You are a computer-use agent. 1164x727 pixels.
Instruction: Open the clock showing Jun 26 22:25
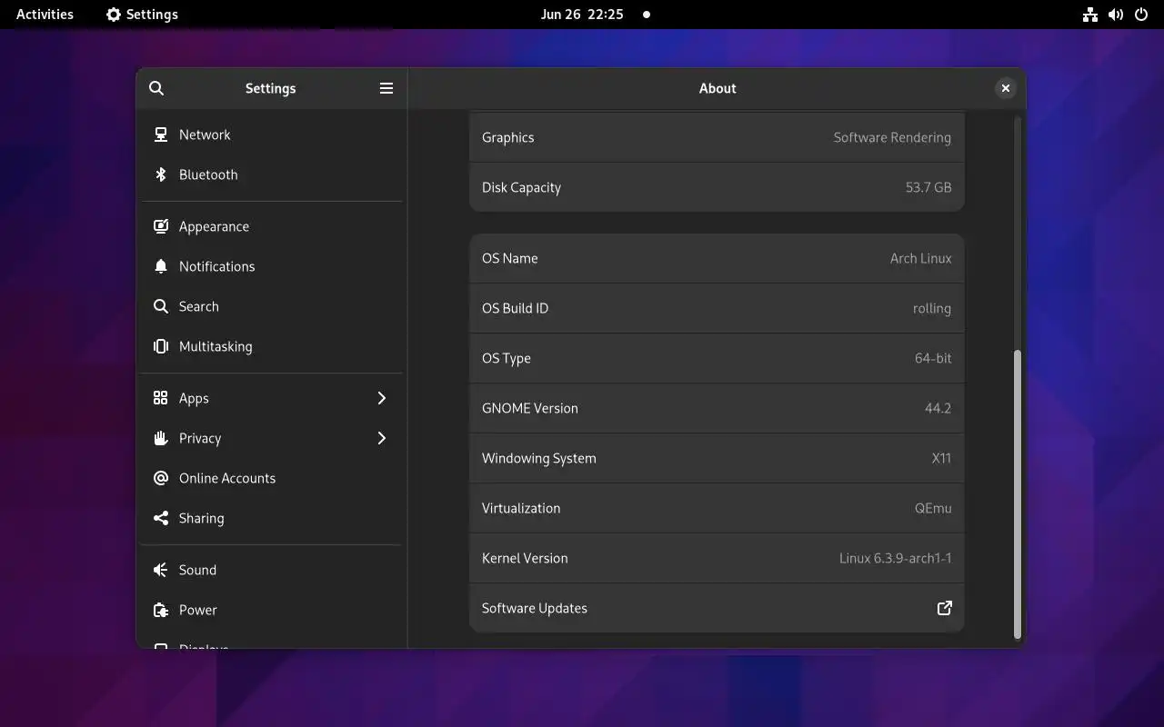pos(582,15)
